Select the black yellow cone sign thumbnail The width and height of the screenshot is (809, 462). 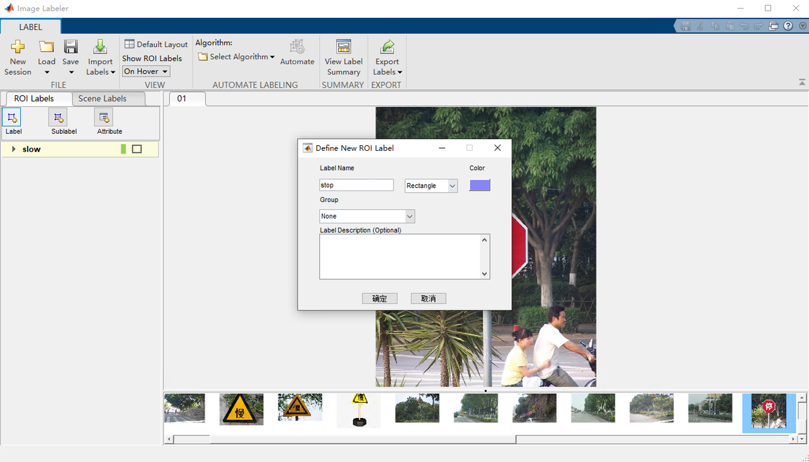point(359,410)
